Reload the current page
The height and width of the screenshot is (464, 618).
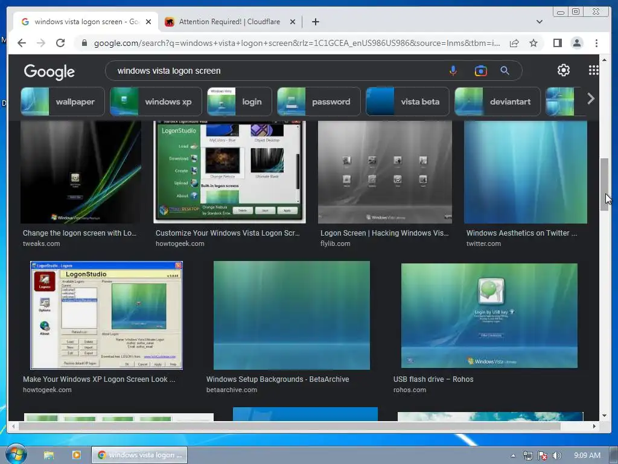tap(60, 43)
